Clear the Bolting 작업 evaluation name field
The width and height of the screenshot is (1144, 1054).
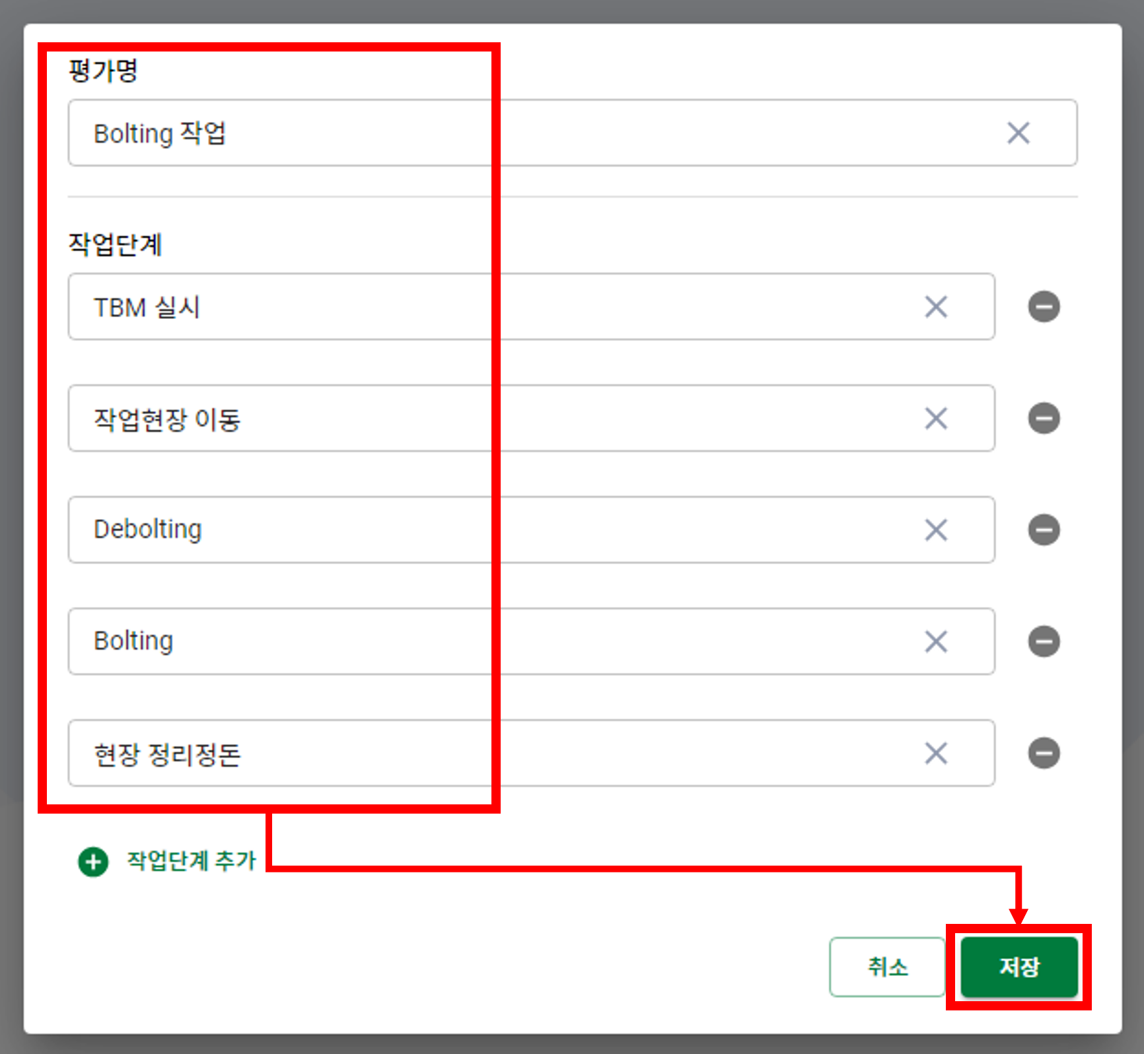pos(1018,133)
